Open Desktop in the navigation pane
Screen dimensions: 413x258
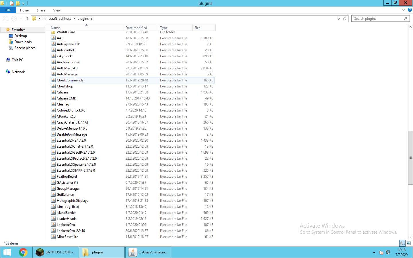pos(21,36)
